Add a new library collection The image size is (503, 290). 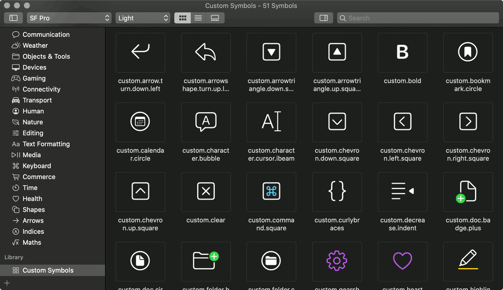pos(7,283)
